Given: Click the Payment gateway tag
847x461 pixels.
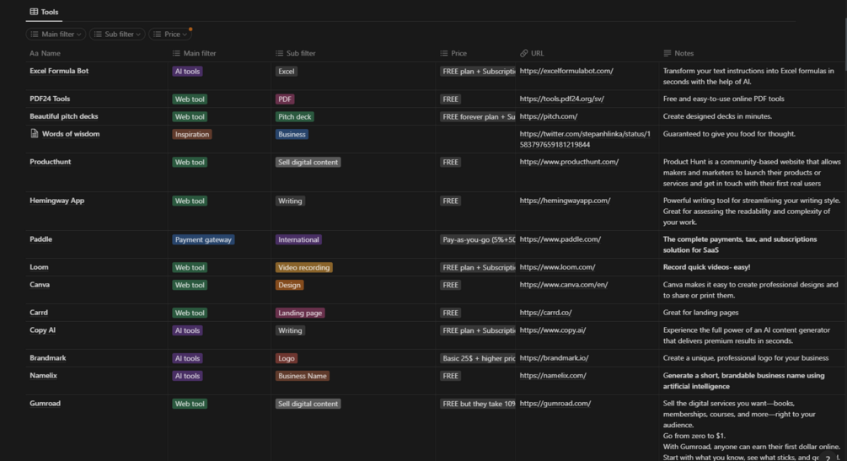Looking at the screenshot, I should (x=203, y=239).
